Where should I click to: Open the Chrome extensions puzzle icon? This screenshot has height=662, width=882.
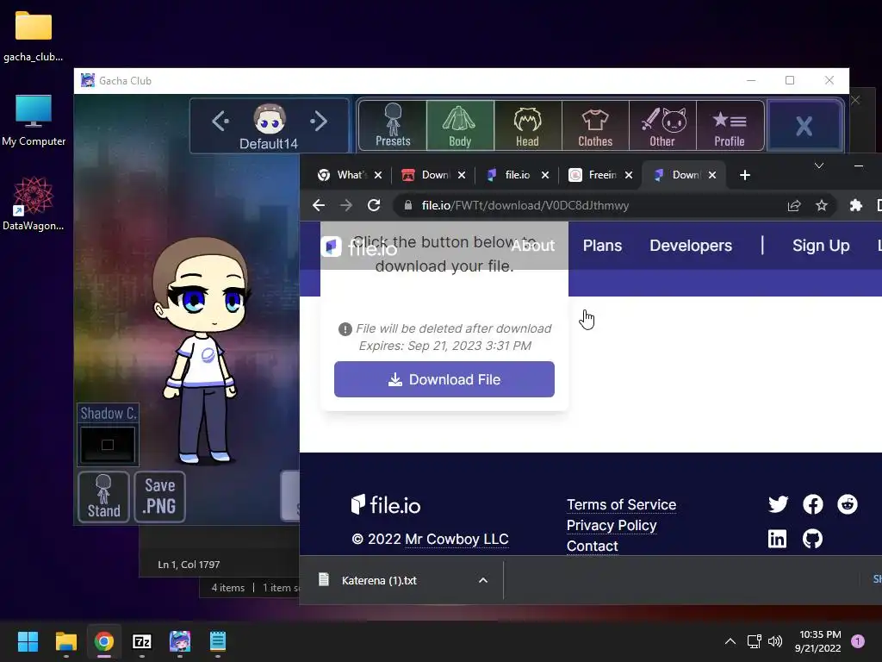click(x=855, y=205)
